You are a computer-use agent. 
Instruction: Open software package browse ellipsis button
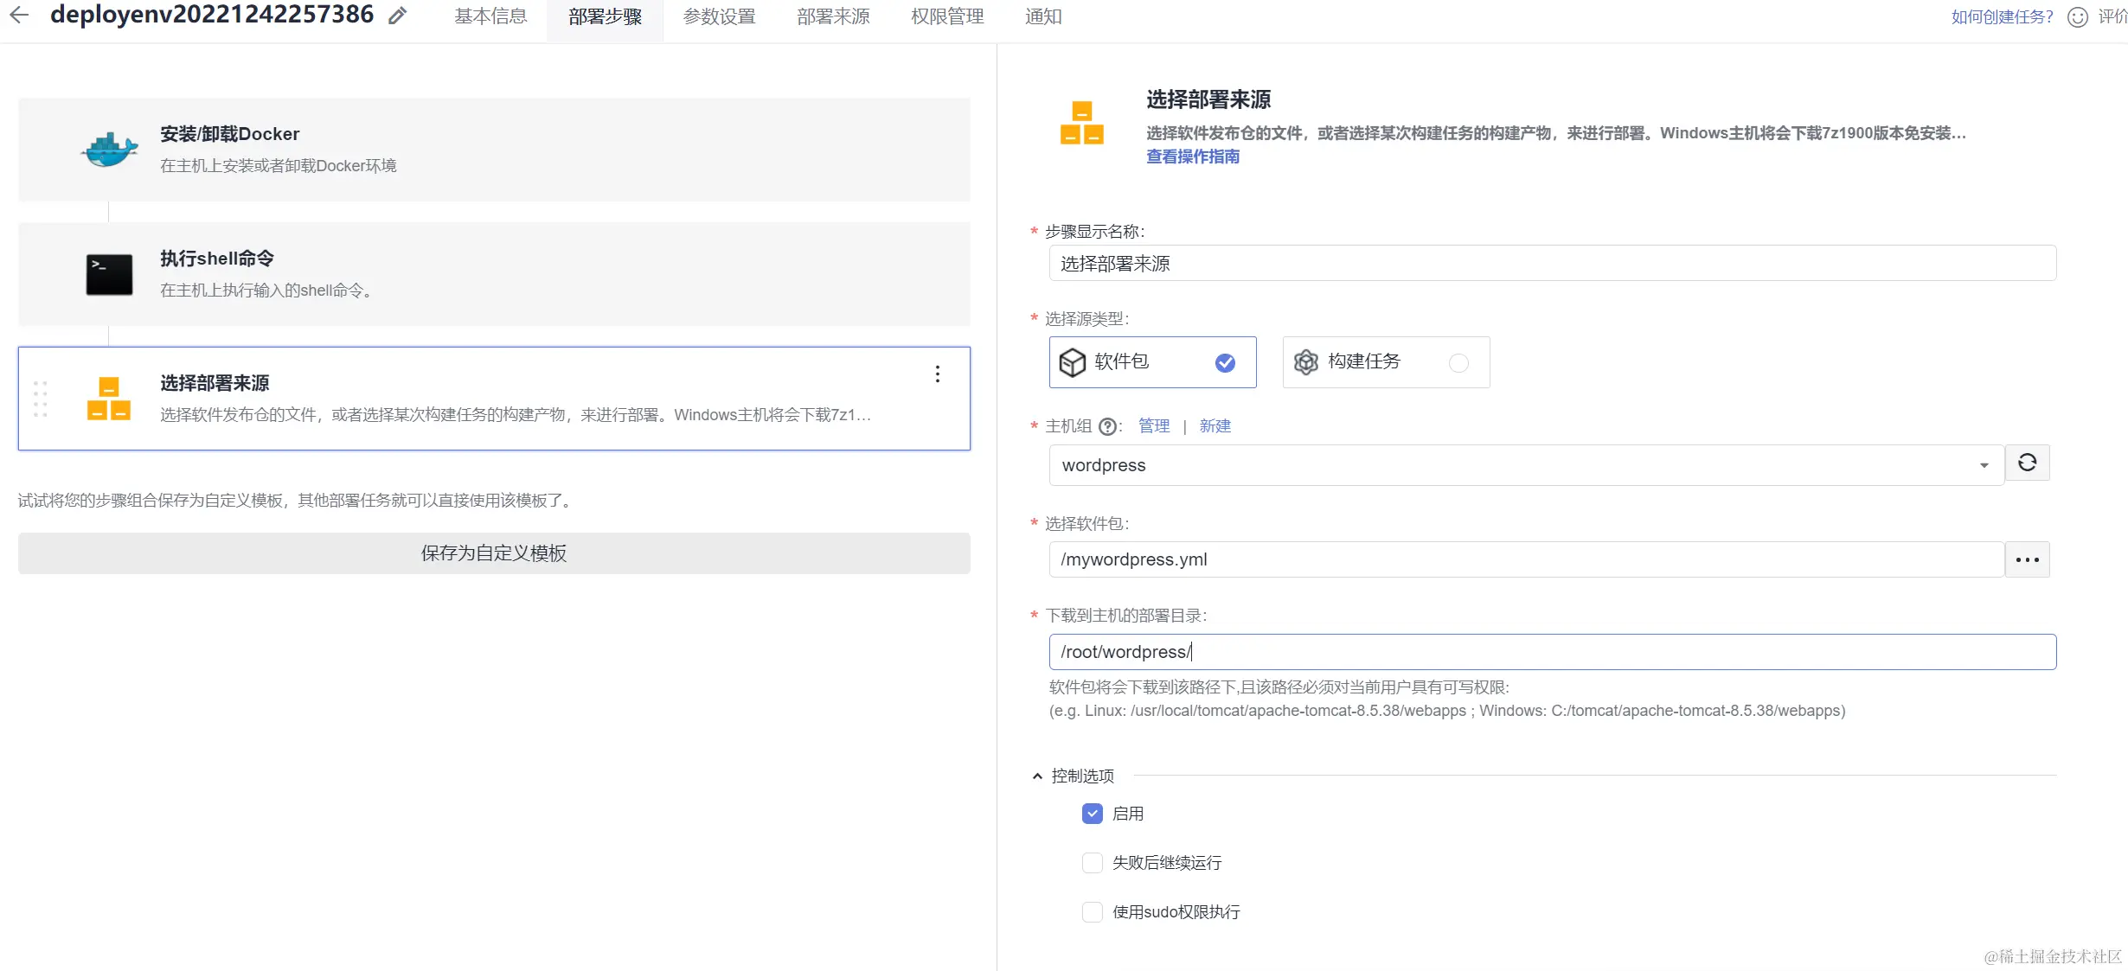click(2027, 559)
